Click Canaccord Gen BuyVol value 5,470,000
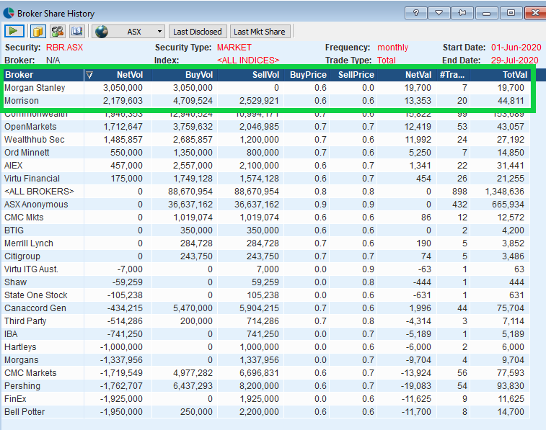Screen dimensions: 546x430 193,308
